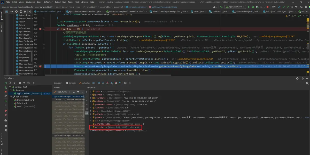Open the Application run configuration dropdown
The height and width of the screenshot is (155, 310).
[235, 7]
